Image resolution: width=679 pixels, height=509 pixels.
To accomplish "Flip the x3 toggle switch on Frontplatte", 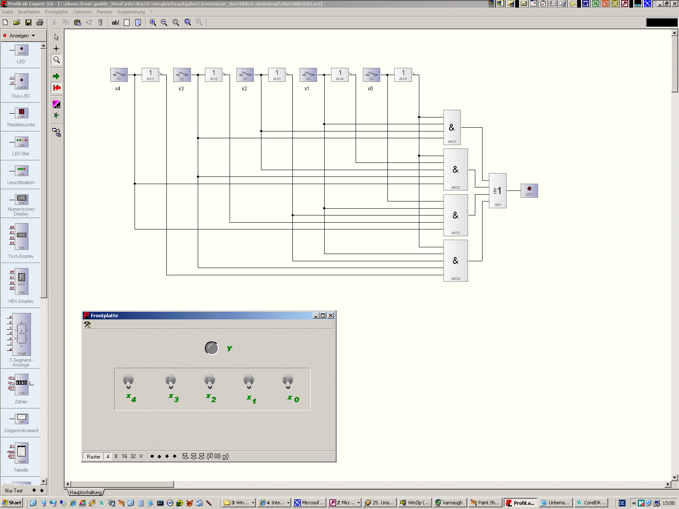I will coord(171,381).
